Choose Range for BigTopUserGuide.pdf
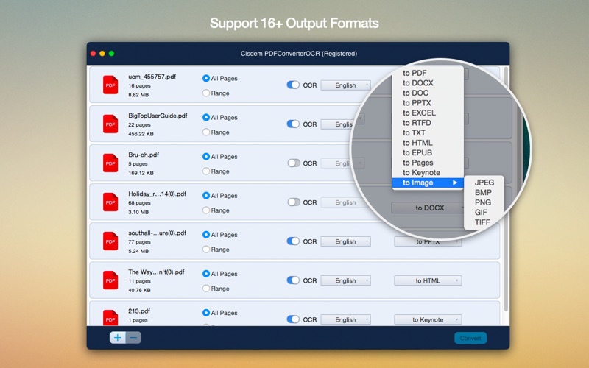 206,132
